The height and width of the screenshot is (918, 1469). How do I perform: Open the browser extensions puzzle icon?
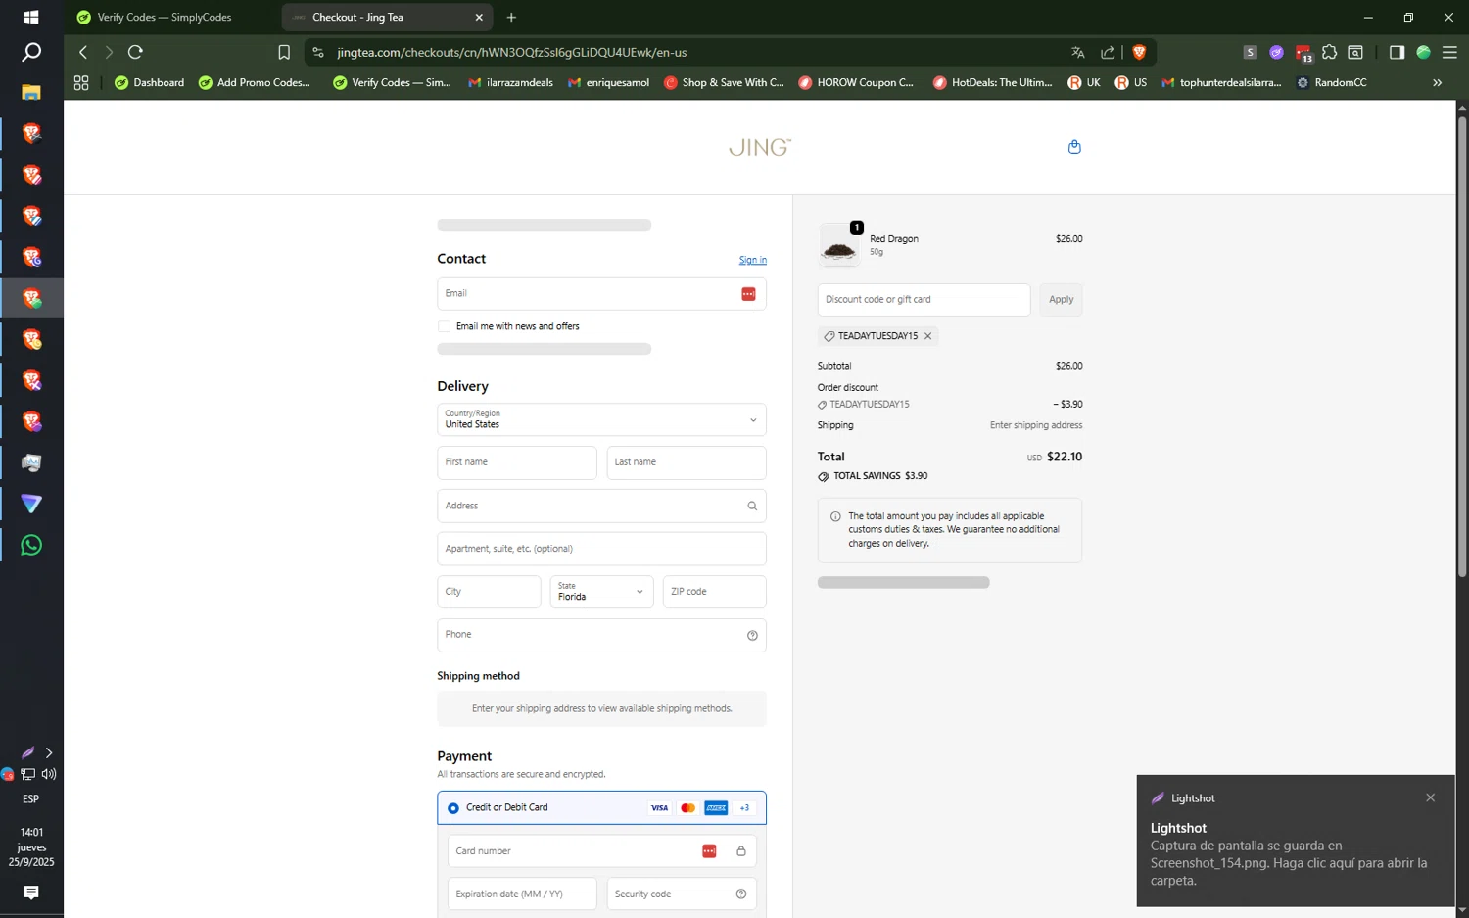pos(1329,52)
